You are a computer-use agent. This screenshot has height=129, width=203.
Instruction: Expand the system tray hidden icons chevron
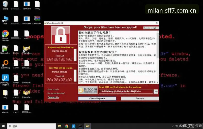tap(173, 126)
